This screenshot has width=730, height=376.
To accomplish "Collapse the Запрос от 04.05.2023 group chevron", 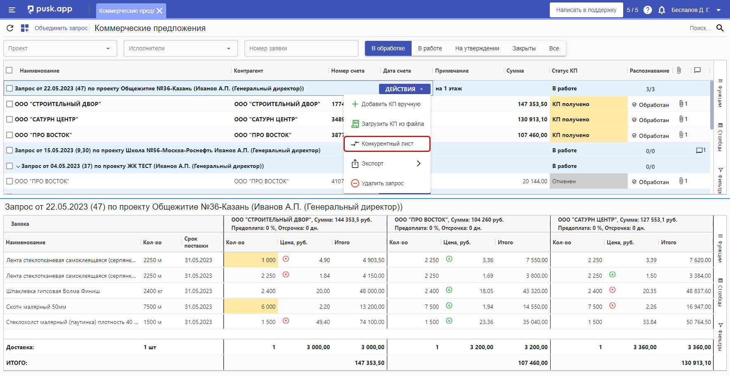I will [18, 166].
